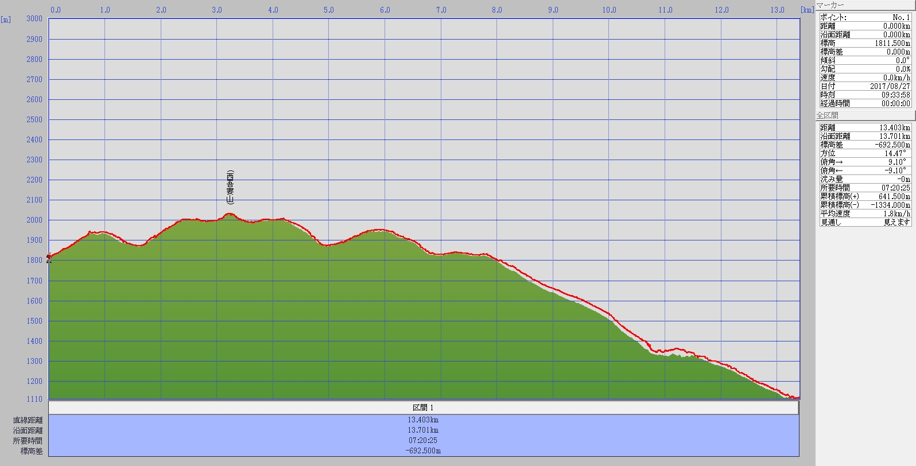Click the marker 傾斜 value 0.0°
The image size is (916, 466).
[x=903, y=60]
